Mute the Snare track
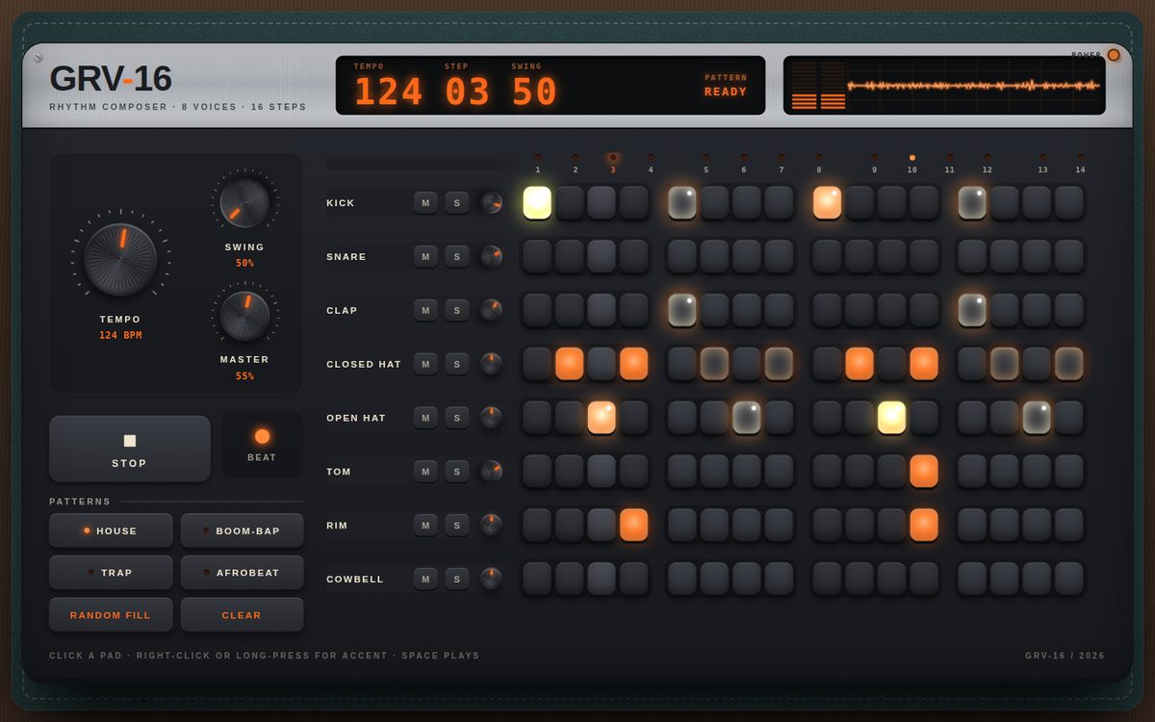Image resolution: width=1155 pixels, height=722 pixels. pos(425,256)
